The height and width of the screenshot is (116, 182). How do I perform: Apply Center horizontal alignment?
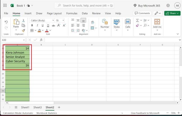[78, 25]
